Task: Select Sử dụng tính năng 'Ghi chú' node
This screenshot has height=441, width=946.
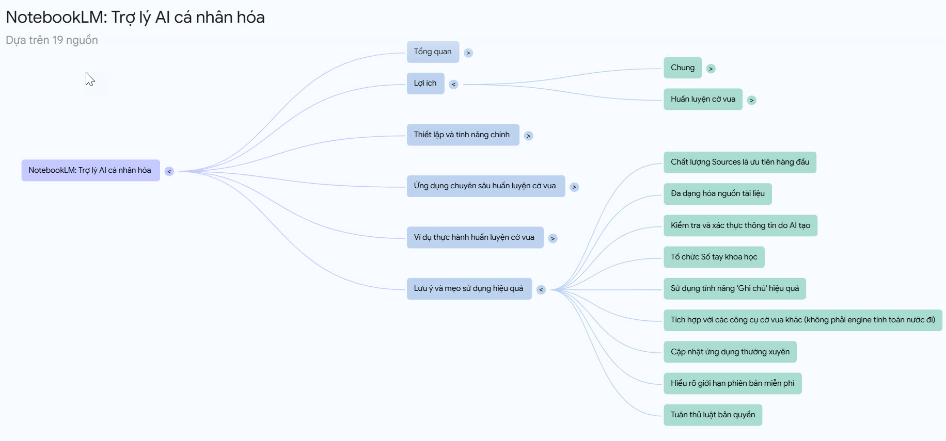Action: click(x=734, y=289)
